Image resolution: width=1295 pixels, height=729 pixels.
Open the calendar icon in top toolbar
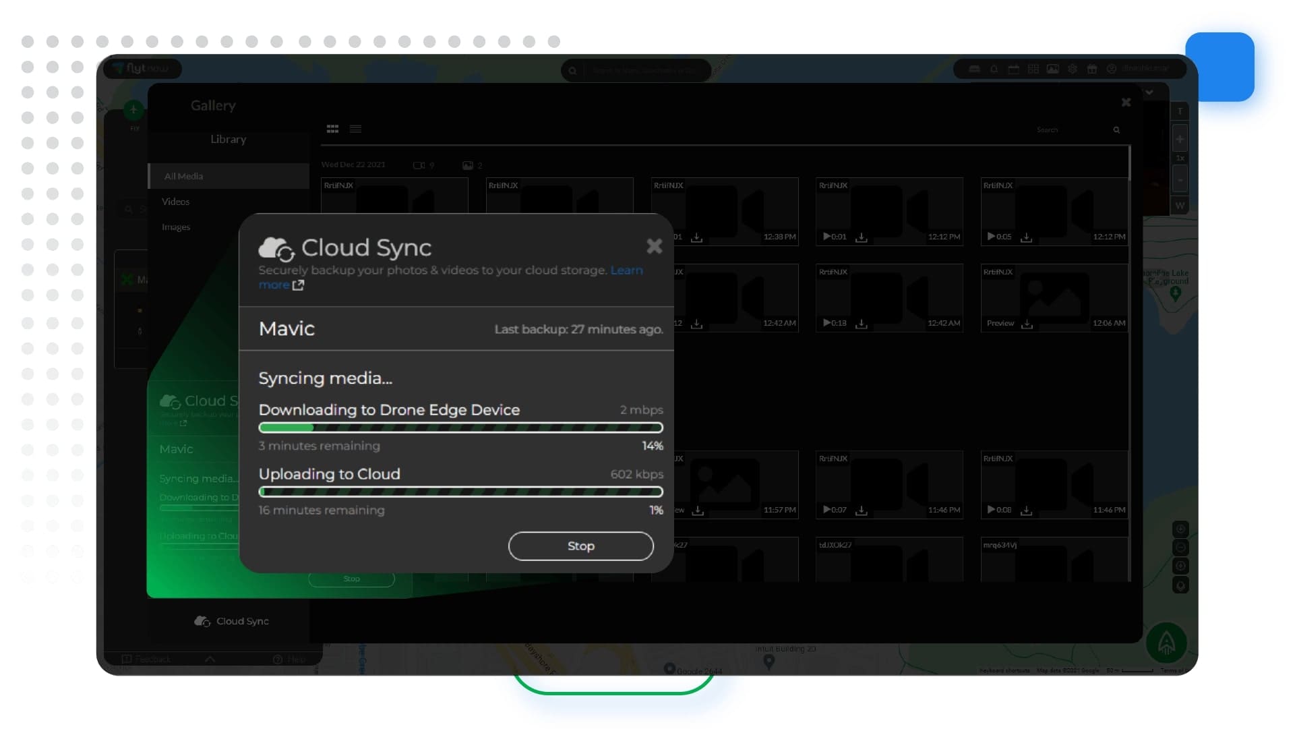1013,69
